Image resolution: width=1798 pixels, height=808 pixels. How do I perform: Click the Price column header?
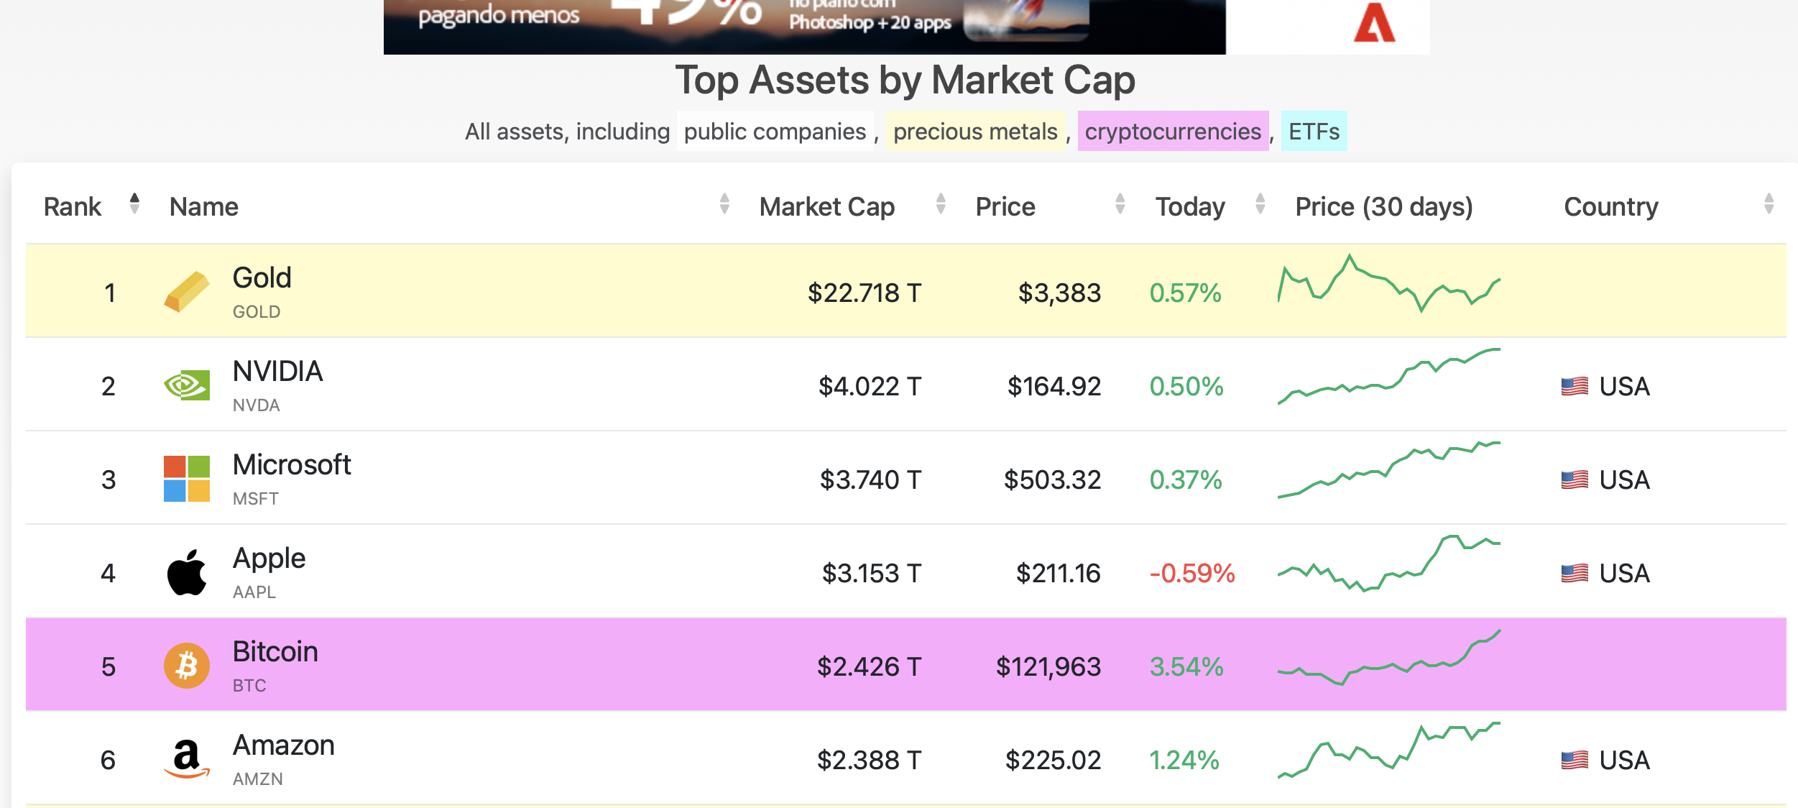(x=1005, y=207)
